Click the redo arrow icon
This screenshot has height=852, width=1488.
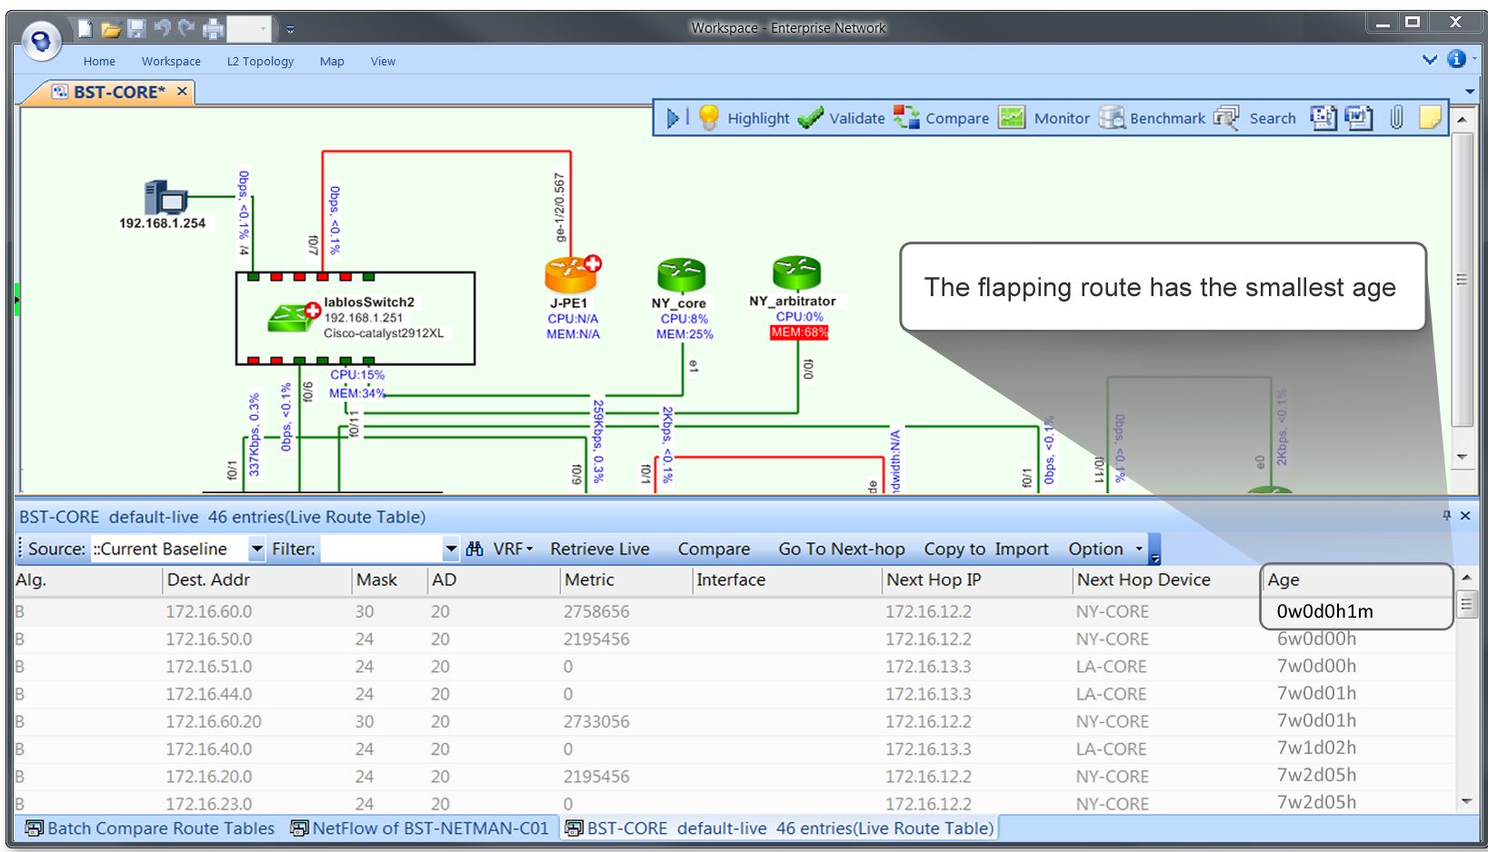click(x=186, y=29)
